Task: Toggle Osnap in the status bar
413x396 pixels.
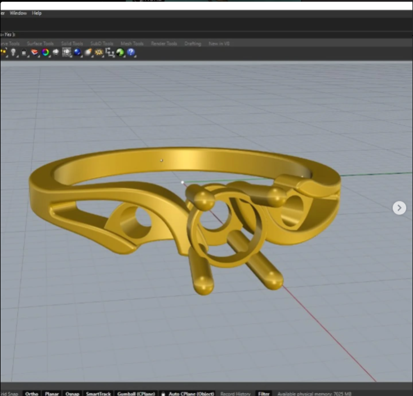Action: [x=72, y=393]
